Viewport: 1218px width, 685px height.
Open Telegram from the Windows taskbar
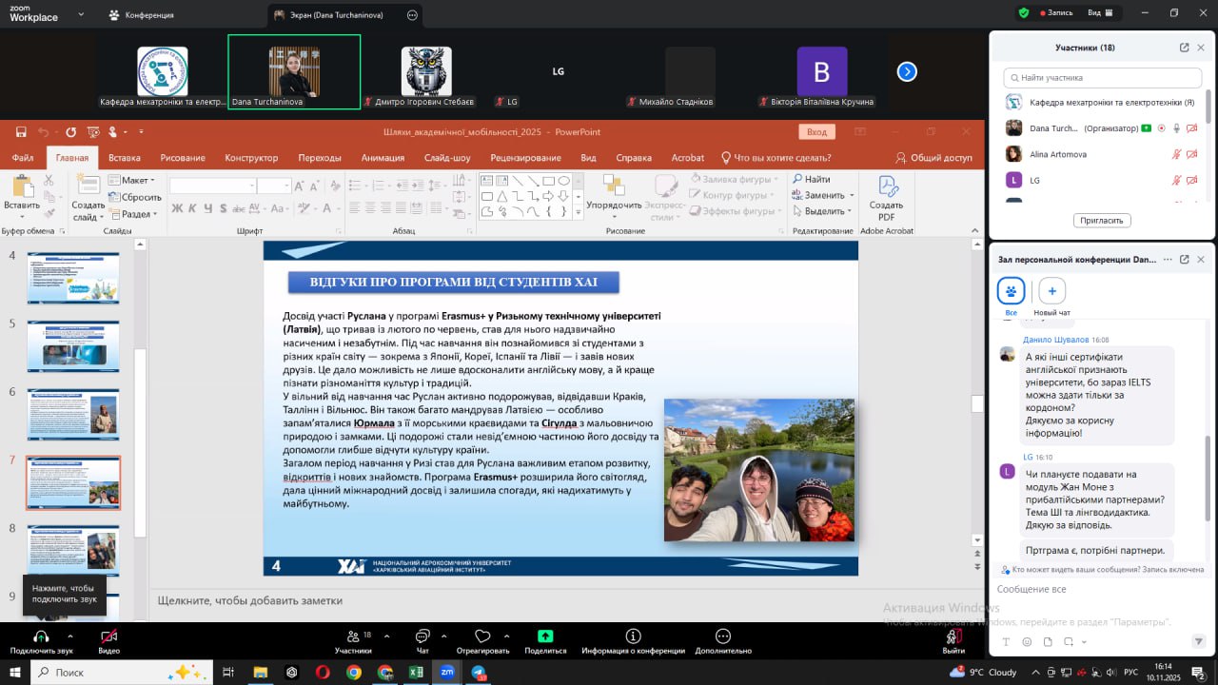(x=479, y=673)
